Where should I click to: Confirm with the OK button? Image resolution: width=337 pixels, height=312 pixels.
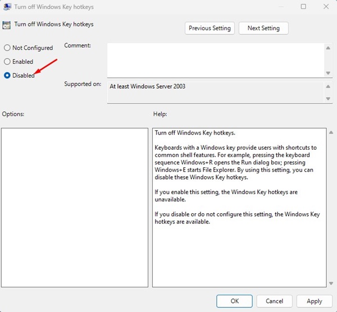pos(234,301)
